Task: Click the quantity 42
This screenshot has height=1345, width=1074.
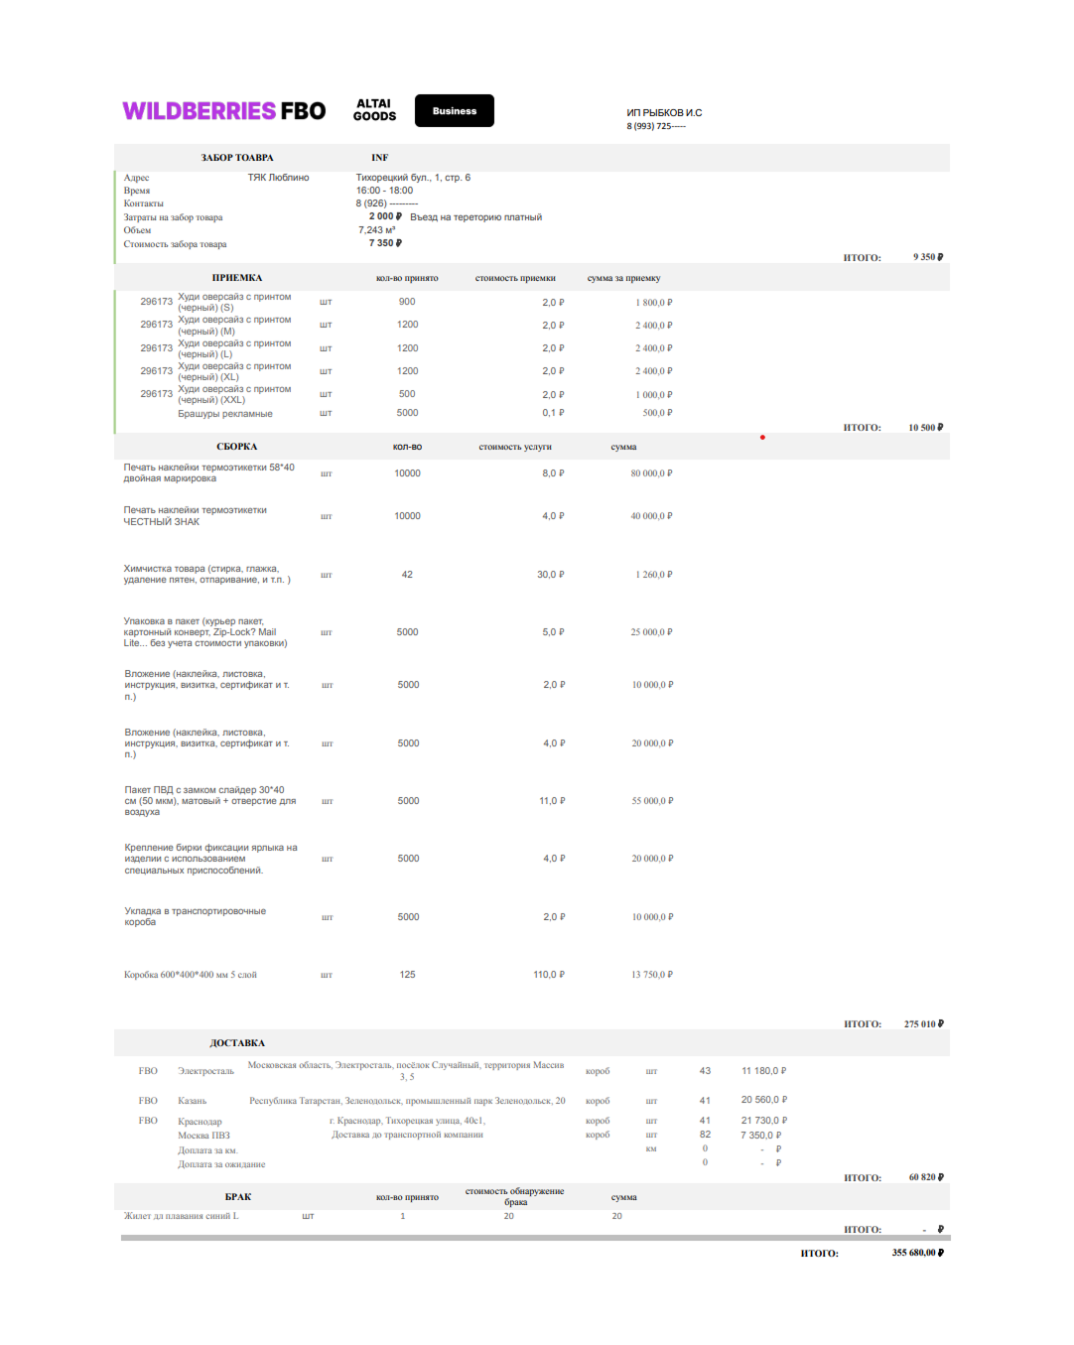Action: pyautogui.click(x=407, y=575)
